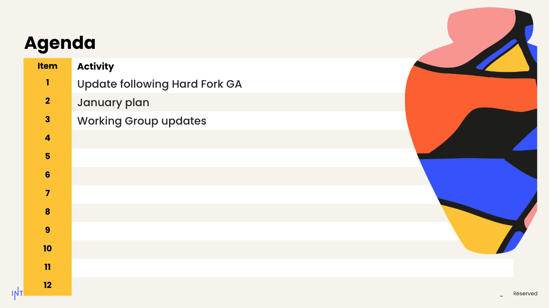The image size is (549, 308).
Task: Select the Activity column header
Action: coord(96,67)
